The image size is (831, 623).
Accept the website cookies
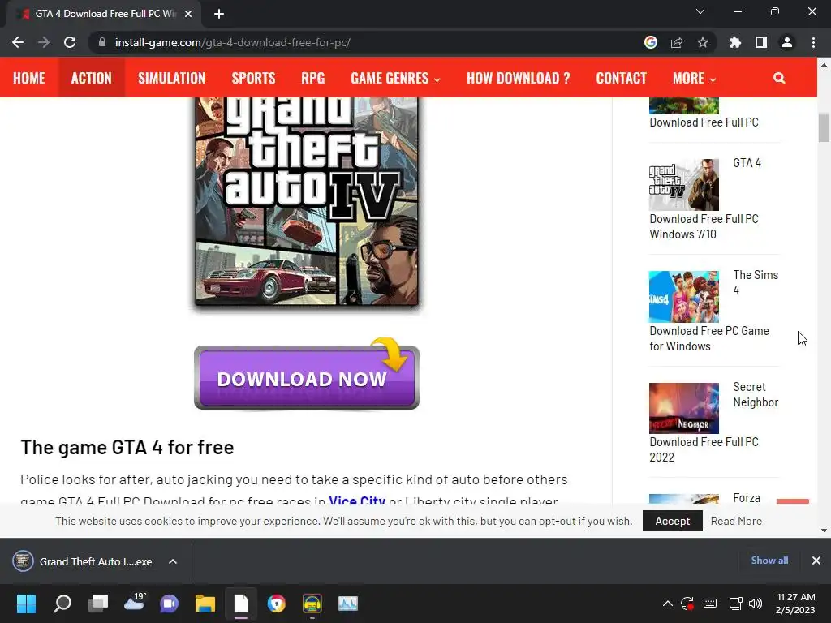click(673, 521)
